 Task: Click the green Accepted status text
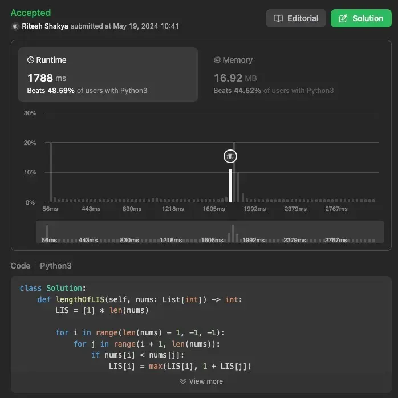point(31,13)
